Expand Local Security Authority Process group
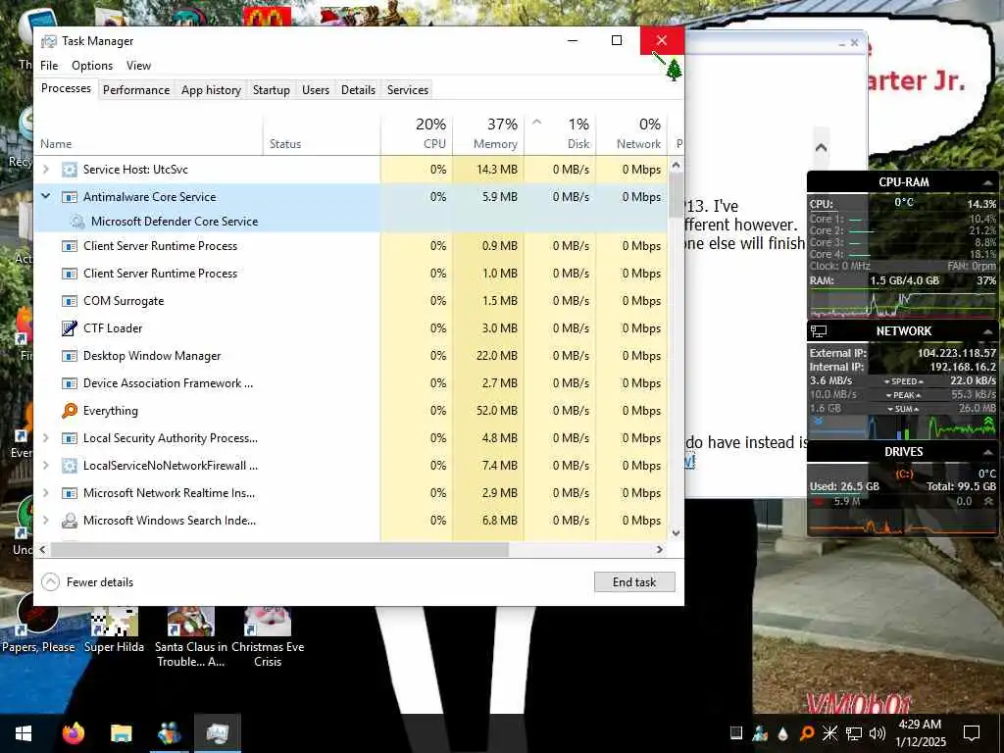Screen dimensions: 1004x753 click(45, 438)
